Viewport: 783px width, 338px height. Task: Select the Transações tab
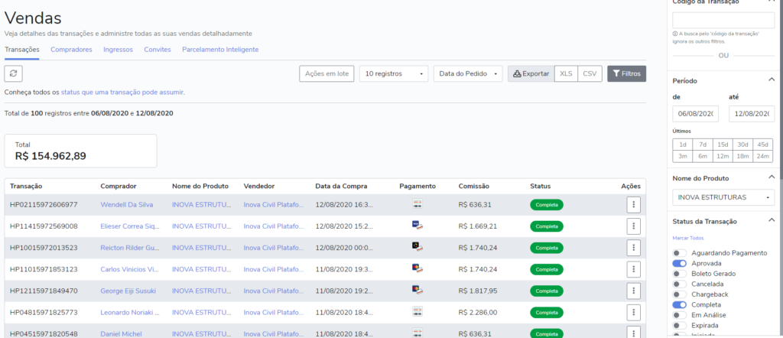point(22,50)
